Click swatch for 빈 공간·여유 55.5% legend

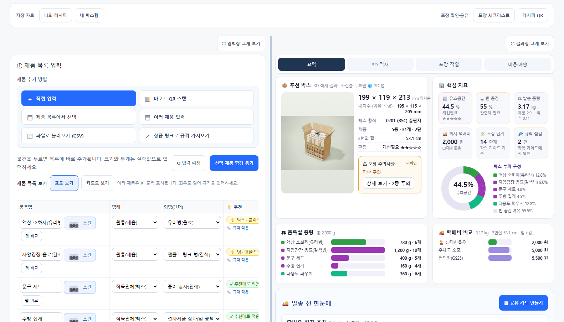(495, 211)
